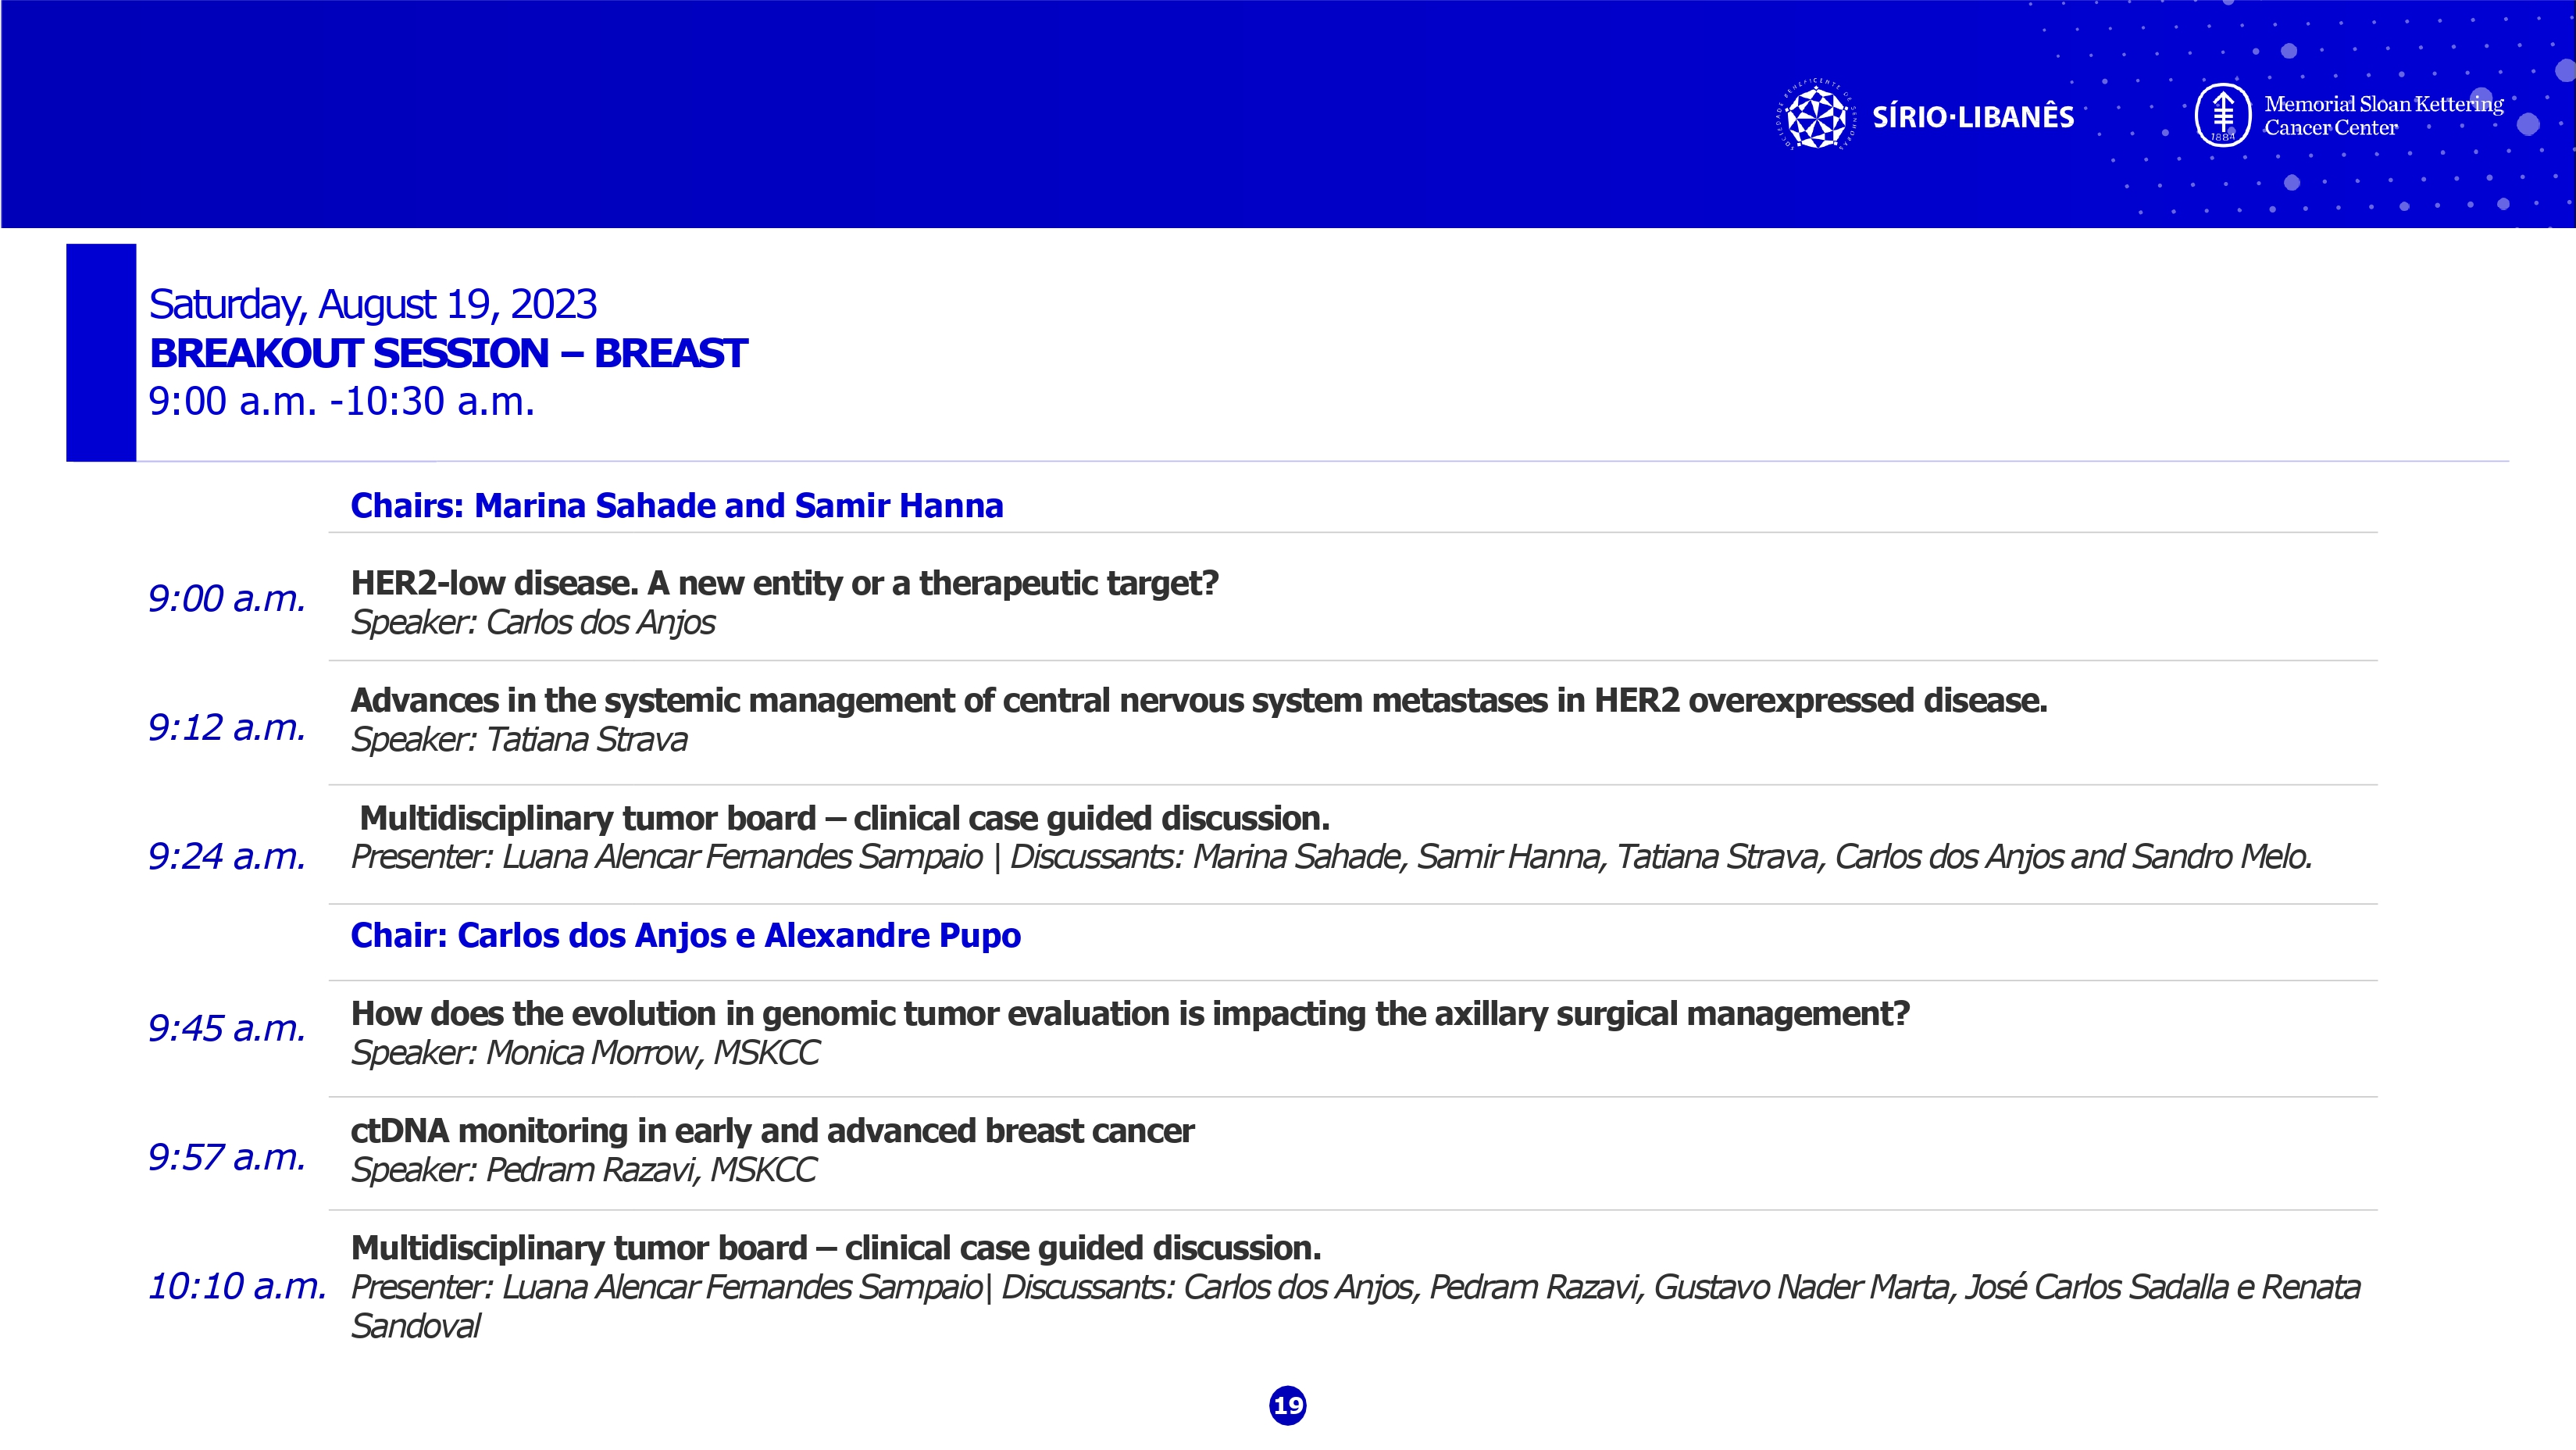The height and width of the screenshot is (1450, 2576).
Task: Click the Memorial Sloan Kettering emblem icon
Action: (x=2222, y=115)
